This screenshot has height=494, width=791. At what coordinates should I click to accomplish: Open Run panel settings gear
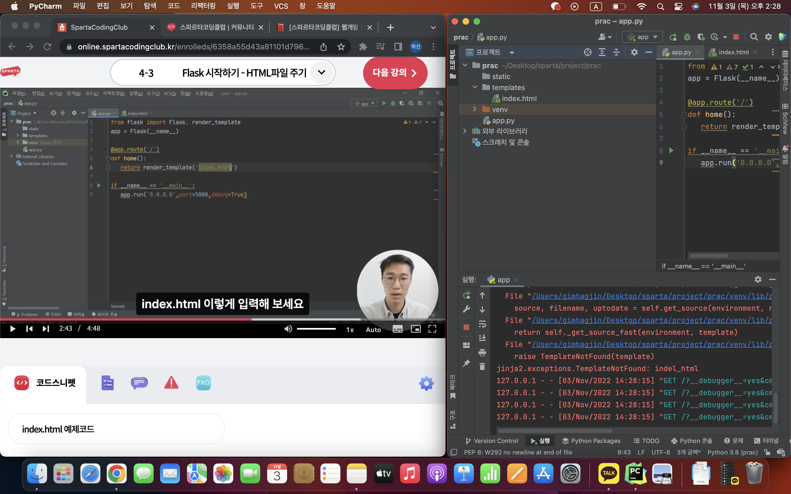coord(758,279)
